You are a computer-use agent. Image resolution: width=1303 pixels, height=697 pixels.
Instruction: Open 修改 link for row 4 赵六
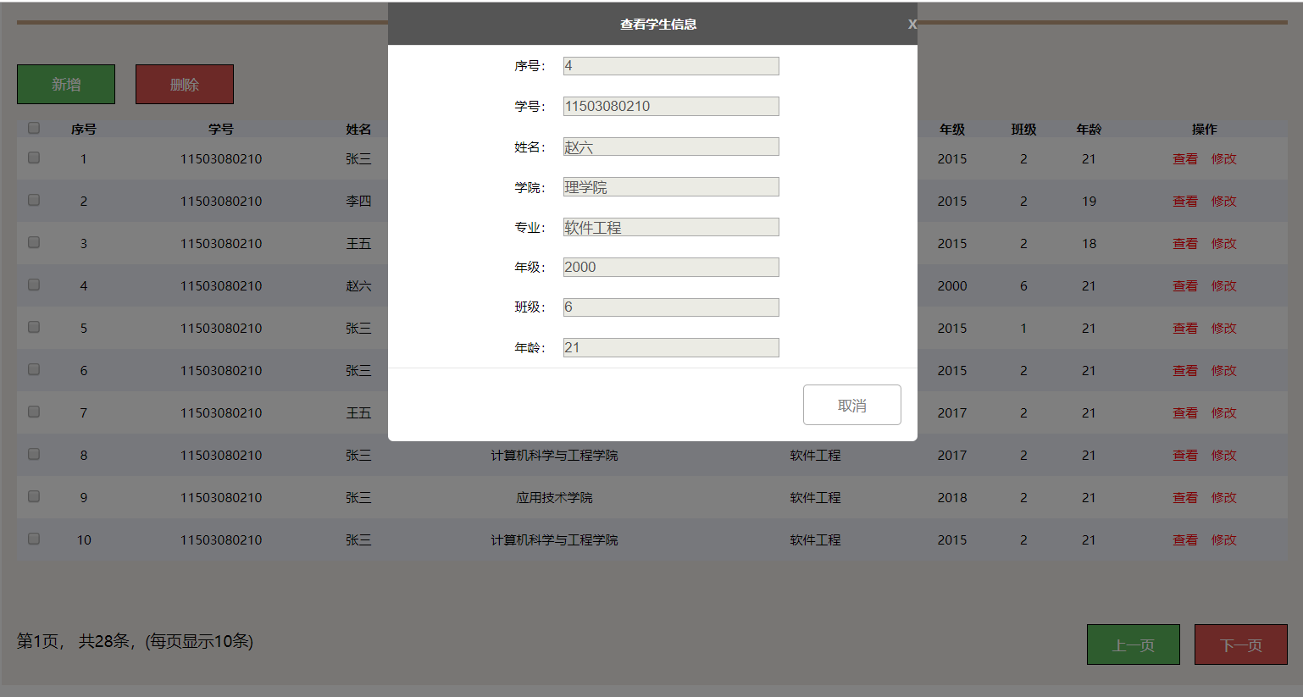click(x=1224, y=286)
